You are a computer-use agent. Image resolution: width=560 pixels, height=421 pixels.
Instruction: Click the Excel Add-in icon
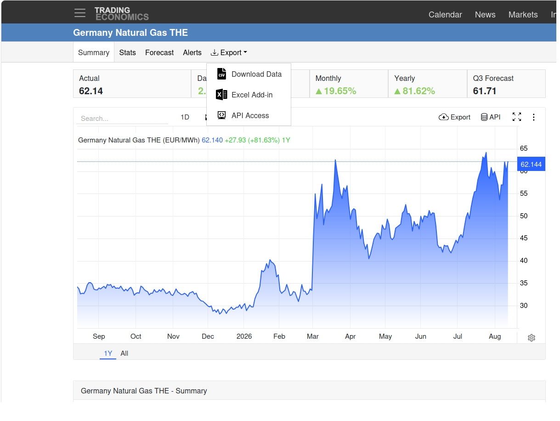(221, 95)
